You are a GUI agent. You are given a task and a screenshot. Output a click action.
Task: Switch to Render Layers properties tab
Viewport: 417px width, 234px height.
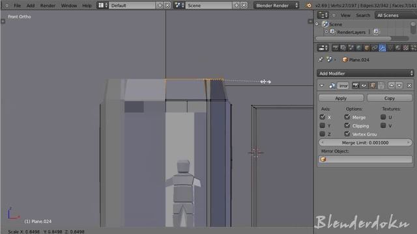pyautogui.click(x=343, y=47)
